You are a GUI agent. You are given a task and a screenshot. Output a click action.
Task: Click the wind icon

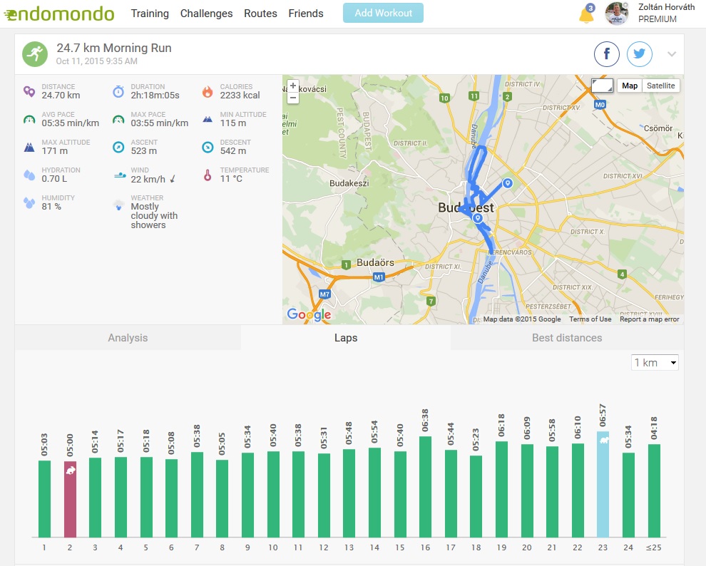tap(120, 175)
